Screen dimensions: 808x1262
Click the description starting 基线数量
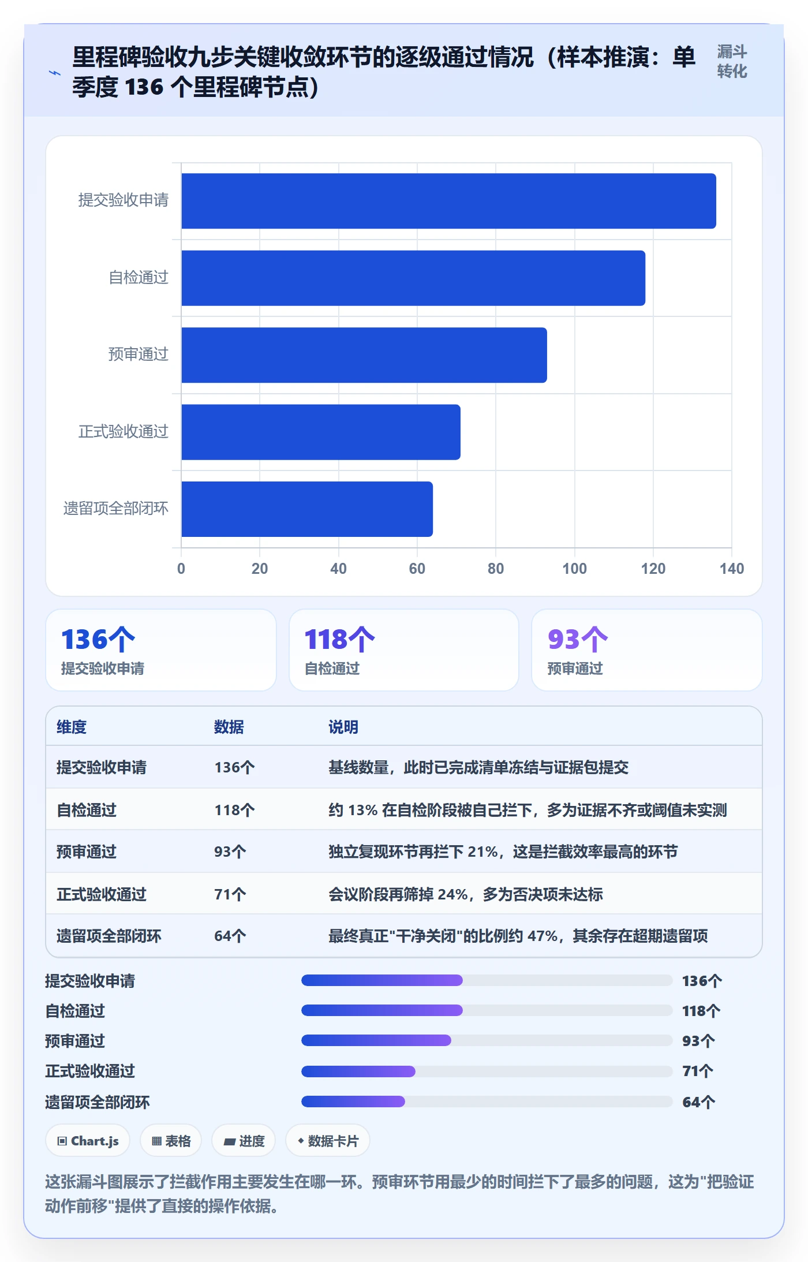[478, 767]
